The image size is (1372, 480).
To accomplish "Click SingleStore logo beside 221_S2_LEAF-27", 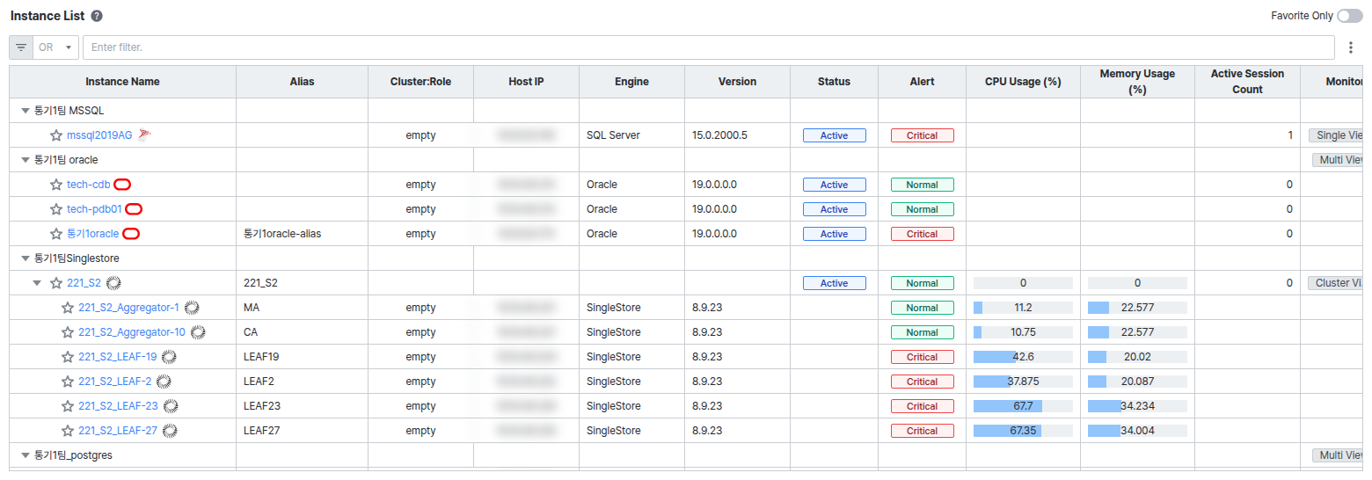I will pos(171,431).
